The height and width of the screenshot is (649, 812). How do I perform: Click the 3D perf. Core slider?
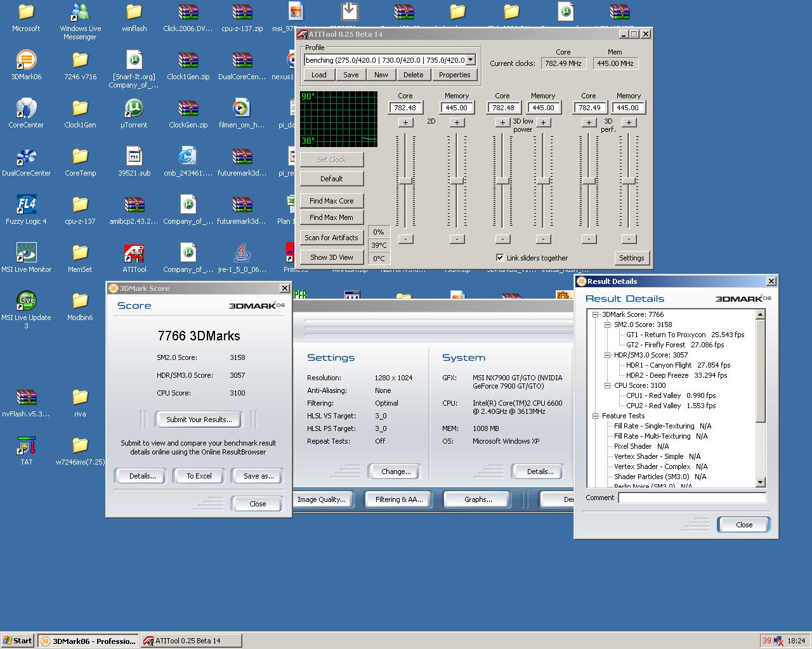pyautogui.click(x=589, y=181)
